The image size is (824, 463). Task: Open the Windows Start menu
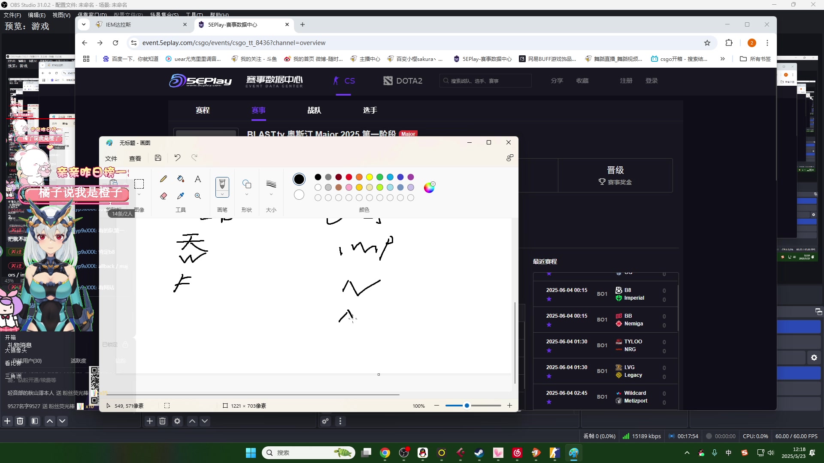point(251,453)
